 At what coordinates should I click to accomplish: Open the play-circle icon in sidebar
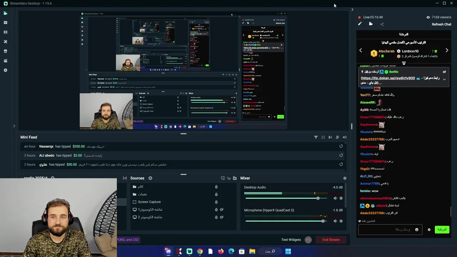tap(5, 70)
